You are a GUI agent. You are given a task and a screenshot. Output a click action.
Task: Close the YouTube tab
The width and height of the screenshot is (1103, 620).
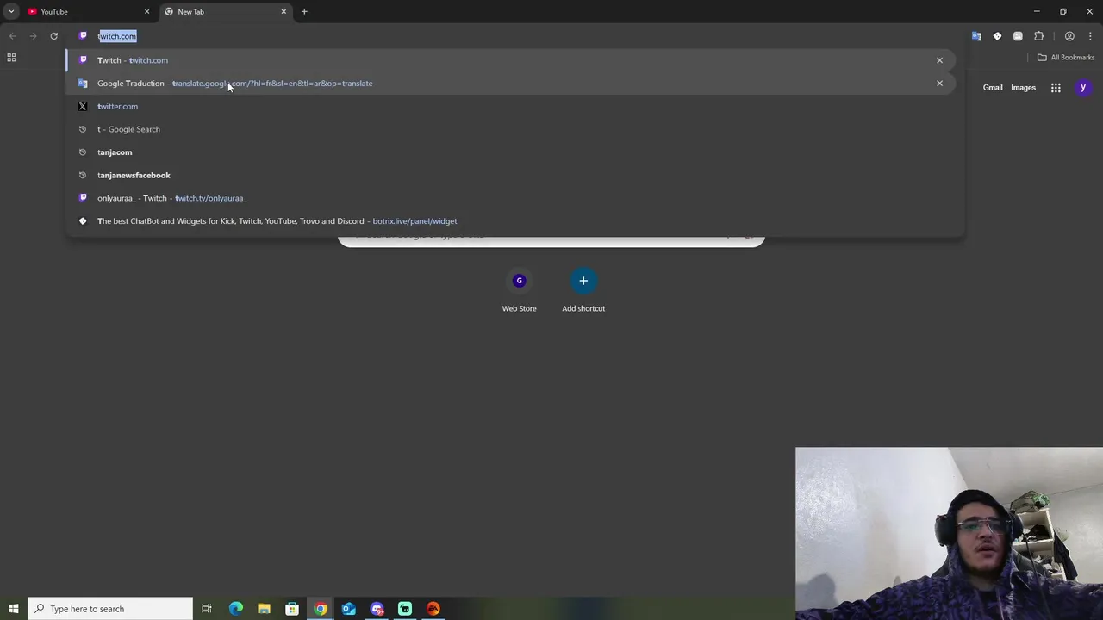146,12
